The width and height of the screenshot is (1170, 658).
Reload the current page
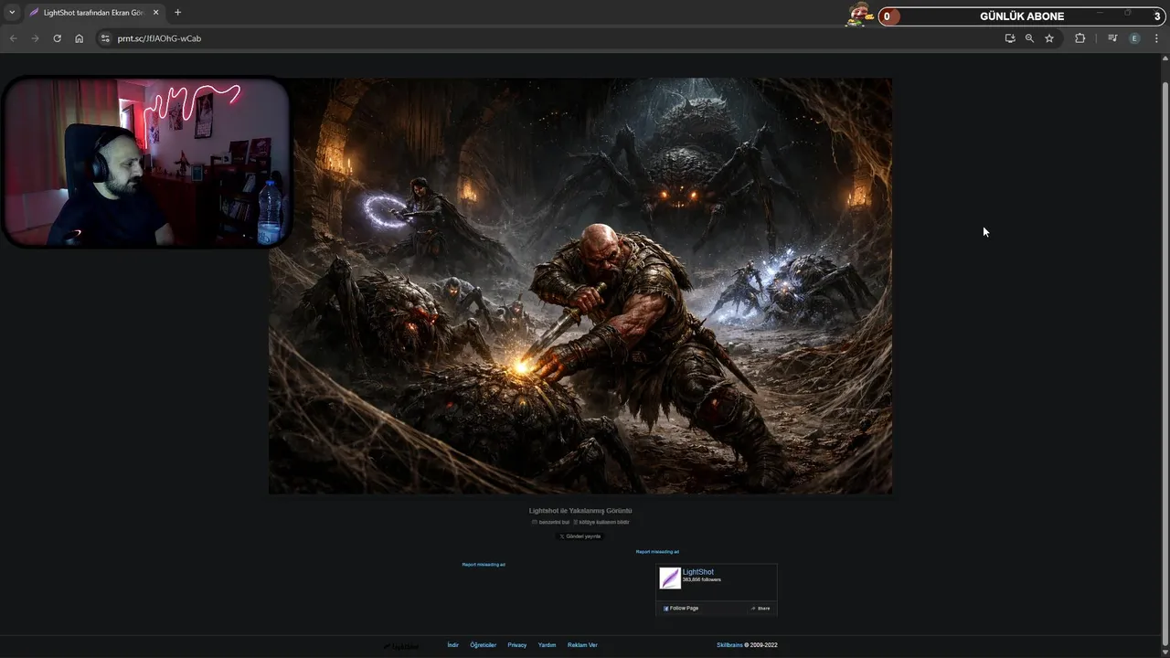(x=57, y=38)
